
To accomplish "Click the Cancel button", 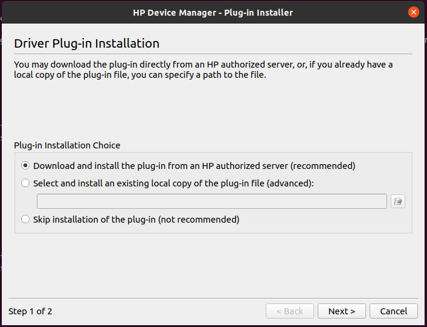I will [393, 311].
